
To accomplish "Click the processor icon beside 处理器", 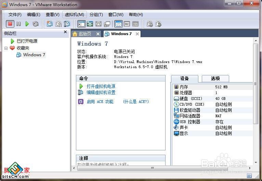I will 176,93.
